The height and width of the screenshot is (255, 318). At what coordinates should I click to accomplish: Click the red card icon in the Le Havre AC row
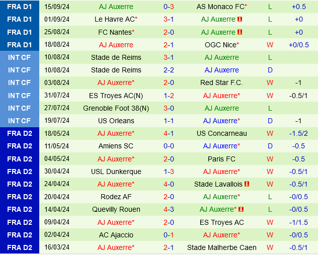240,20
